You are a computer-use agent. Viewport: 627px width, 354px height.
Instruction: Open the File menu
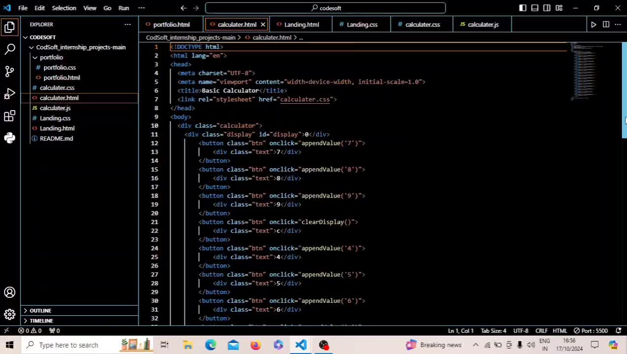[x=23, y=8]
